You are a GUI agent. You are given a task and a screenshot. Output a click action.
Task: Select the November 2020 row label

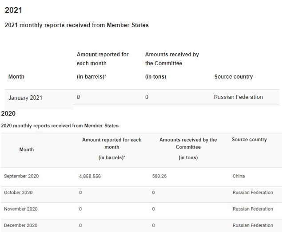(x=21, y=209)
